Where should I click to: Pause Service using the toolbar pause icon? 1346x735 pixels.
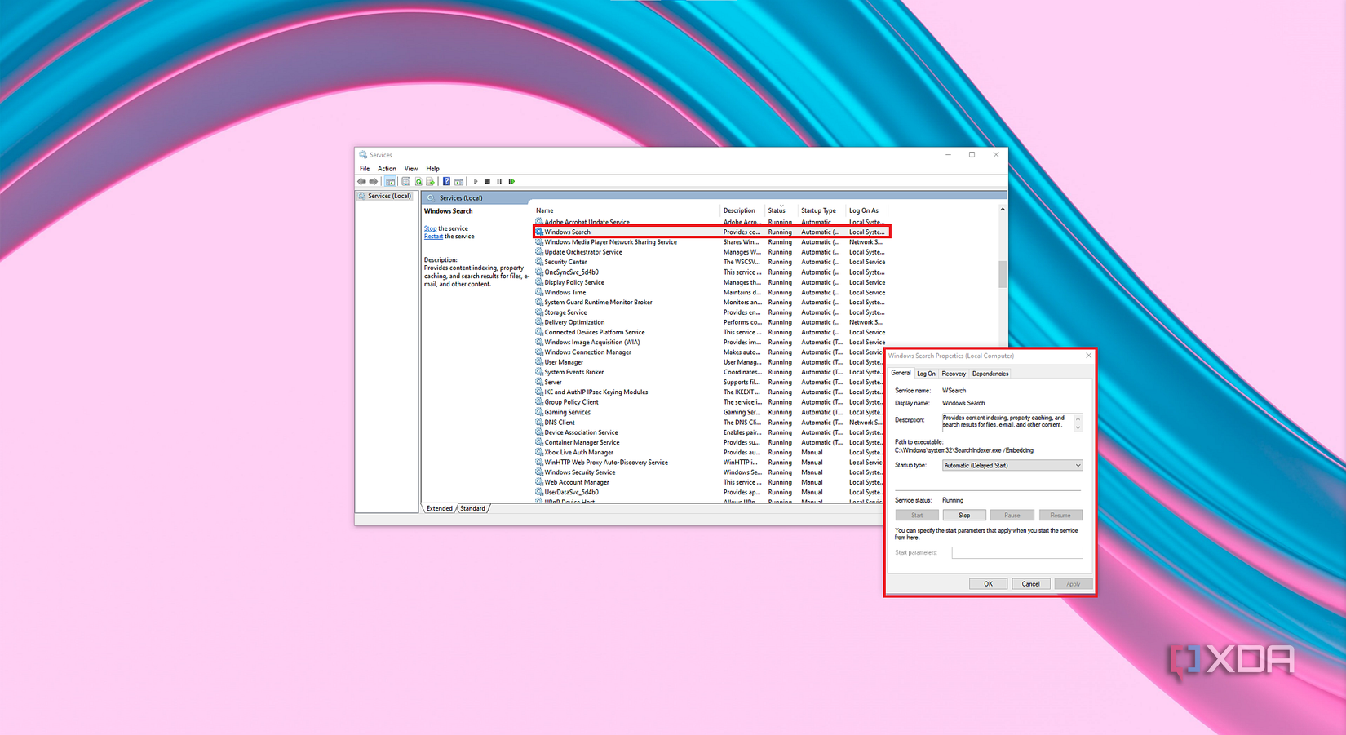point(499,181)
